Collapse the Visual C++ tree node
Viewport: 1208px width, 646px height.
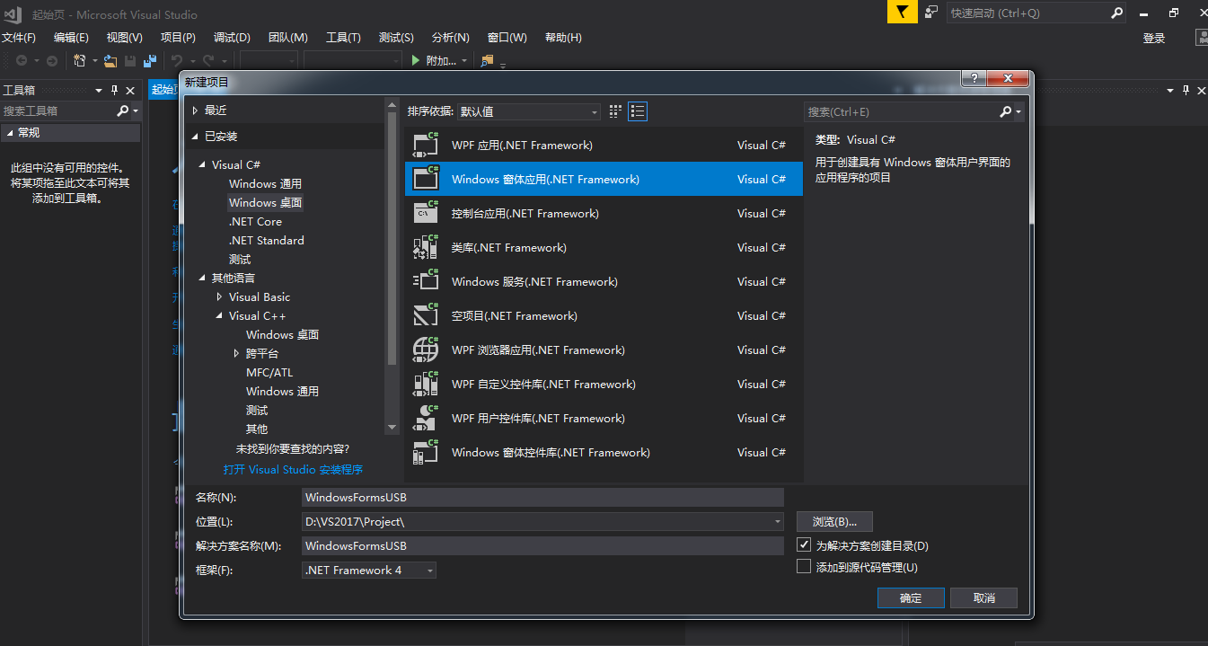click(x=220, y=315)
